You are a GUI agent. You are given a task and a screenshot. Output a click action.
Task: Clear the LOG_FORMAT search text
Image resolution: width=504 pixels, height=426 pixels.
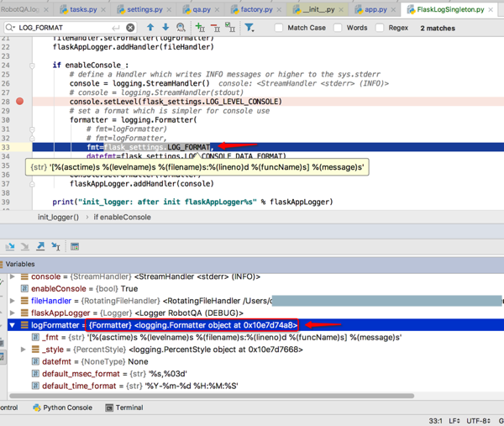130,28
